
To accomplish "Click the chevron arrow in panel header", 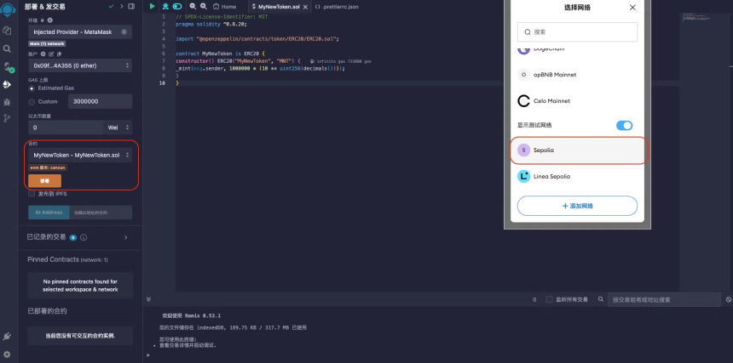I will 122,7.
